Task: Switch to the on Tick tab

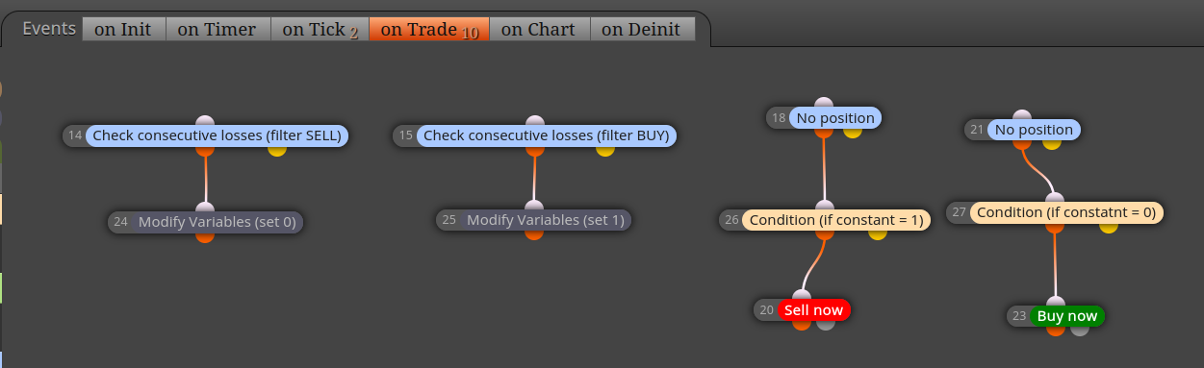Action: coord(320,29)
